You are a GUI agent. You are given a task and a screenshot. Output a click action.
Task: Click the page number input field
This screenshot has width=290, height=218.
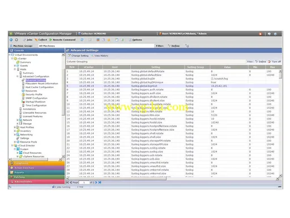pos(84,182)
